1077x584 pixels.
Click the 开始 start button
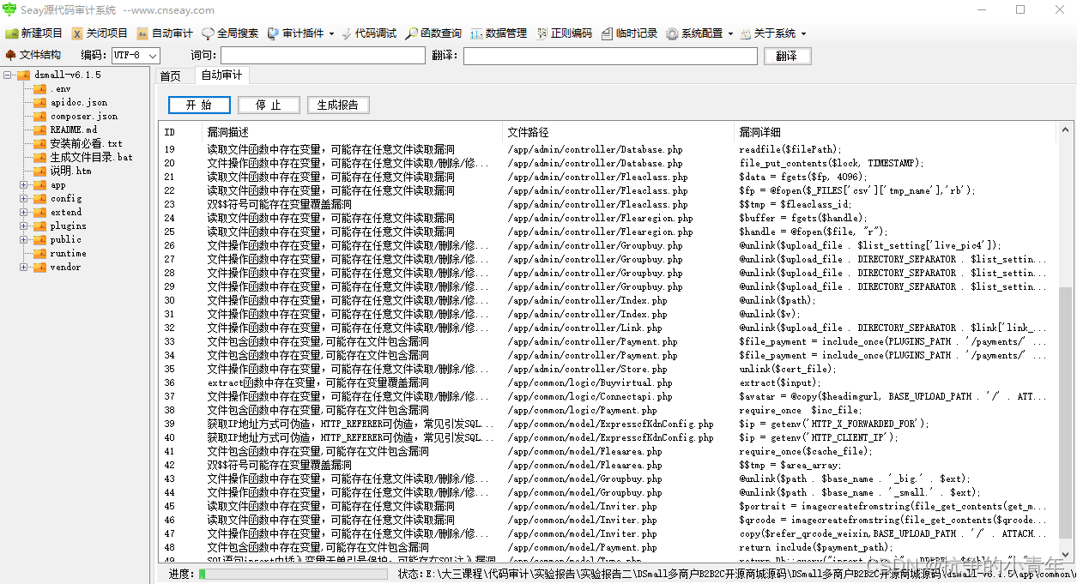[x=199, y=105]
